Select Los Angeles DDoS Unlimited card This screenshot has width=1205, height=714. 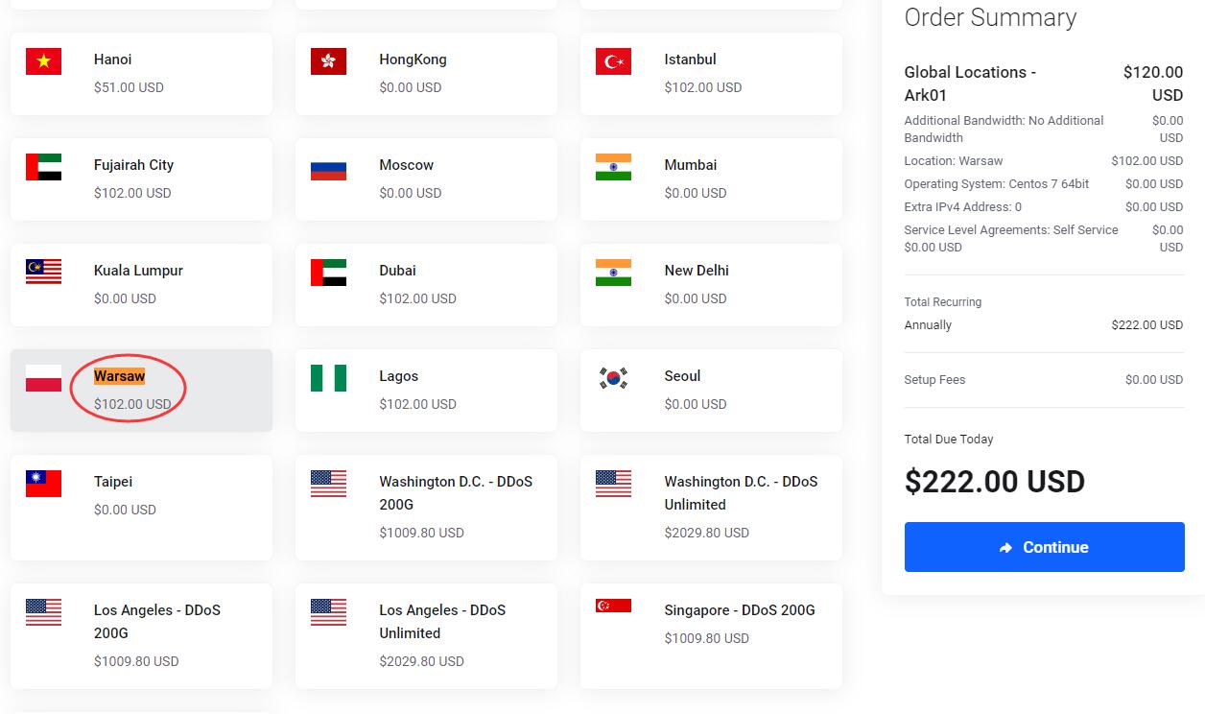[x=426, y=634]
